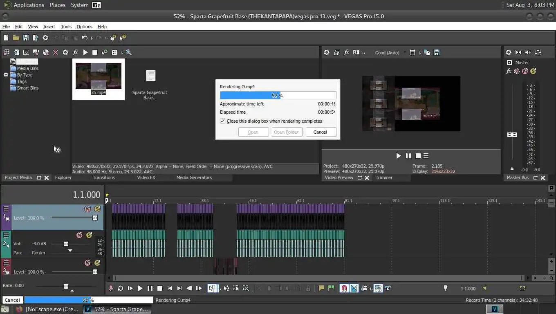Copy snapshot to clipboard icon in preview

(x=427, y=52)
